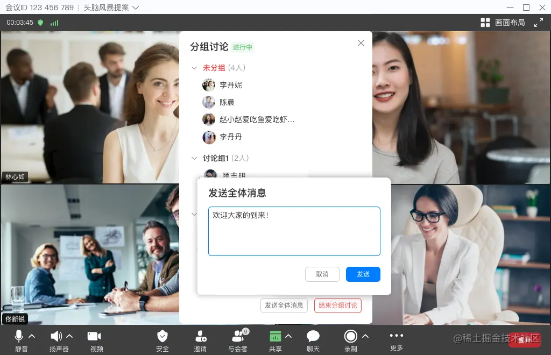Start screen sharing with 共享 icon

275,336
